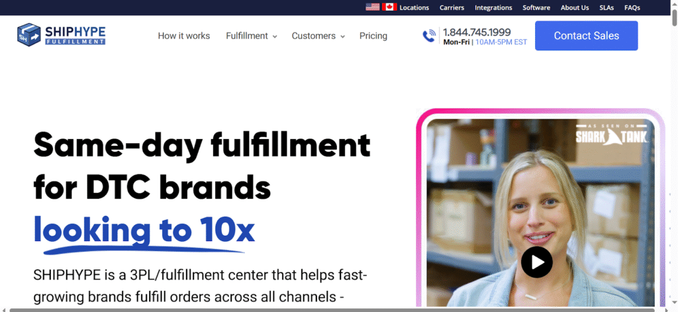Play the video with the play button
The width and height of the screenshot is (678, 312).
point(536,262)
